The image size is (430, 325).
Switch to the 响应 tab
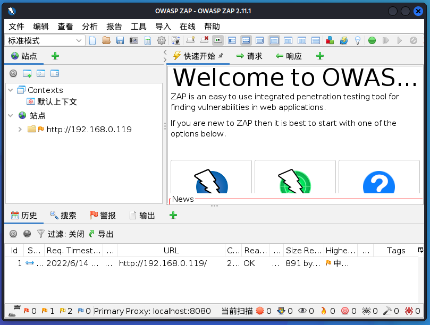(x=289, y=56)
